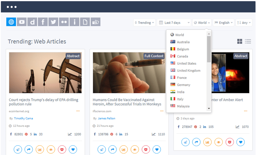Select United States from country list
This screenshot has height=155, width=257.
click(186, 63)
